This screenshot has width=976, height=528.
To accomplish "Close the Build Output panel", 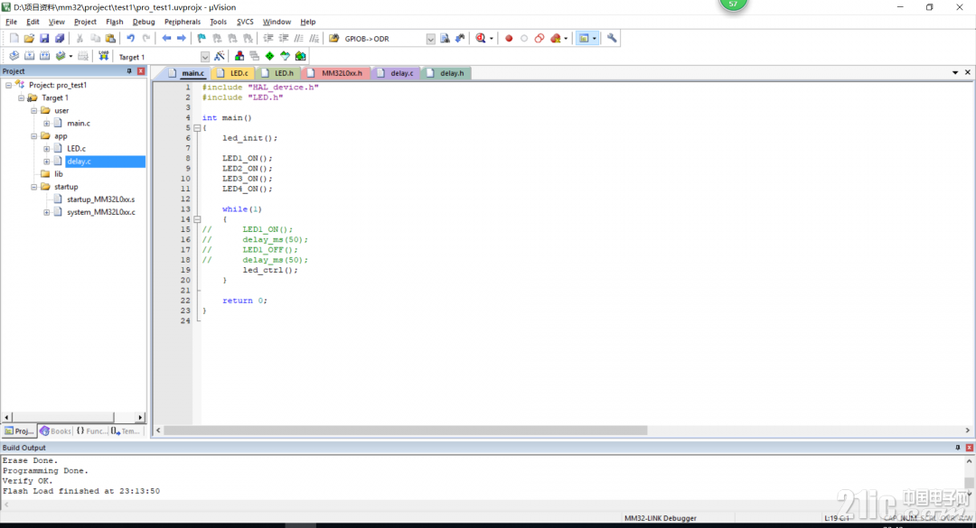I will coord(969,448).
